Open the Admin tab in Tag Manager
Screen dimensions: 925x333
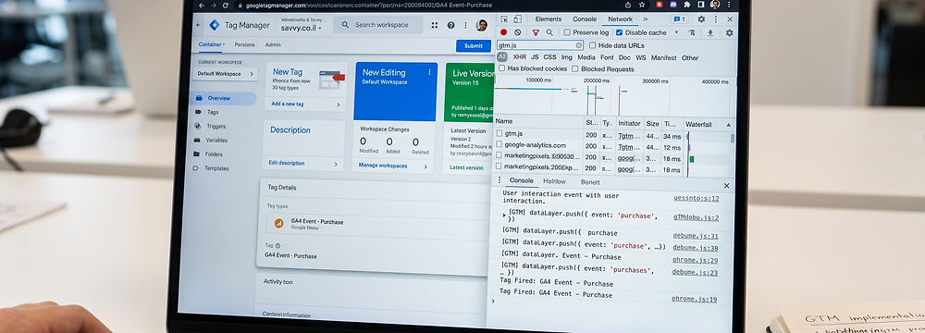[x=273, y=45]
